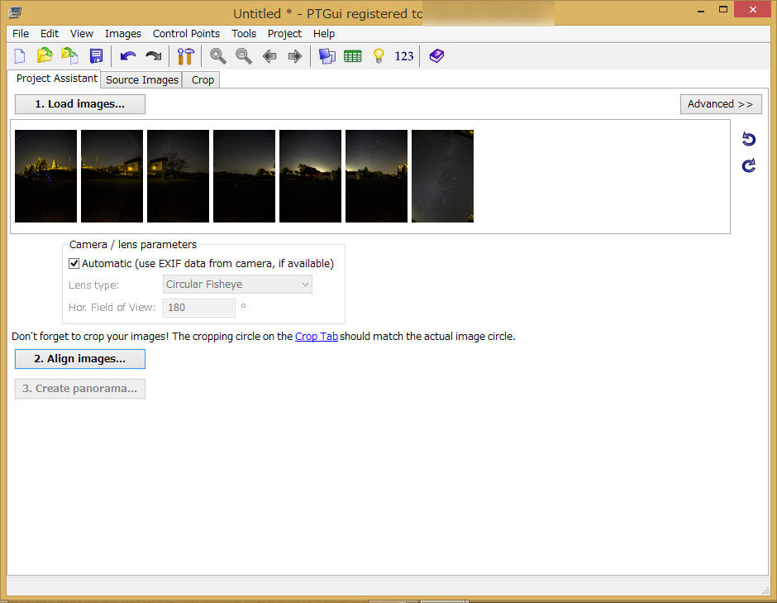
Task: Select the second thumbnail showing a lit house
Action: point(112,176)
